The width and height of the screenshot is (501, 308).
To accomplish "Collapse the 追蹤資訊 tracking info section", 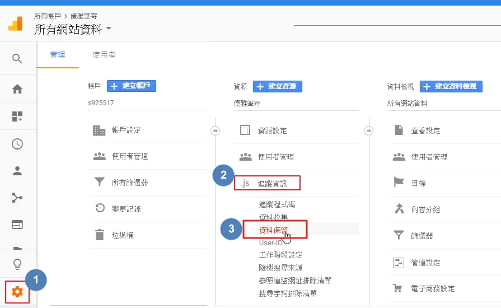I will (x=267, y=183).
